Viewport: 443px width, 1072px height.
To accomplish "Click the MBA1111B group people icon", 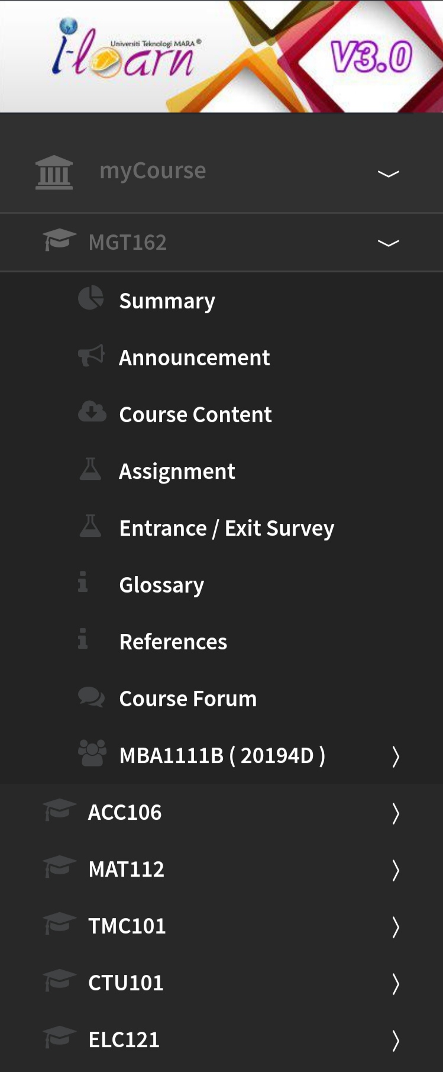I will pos(92,754).
